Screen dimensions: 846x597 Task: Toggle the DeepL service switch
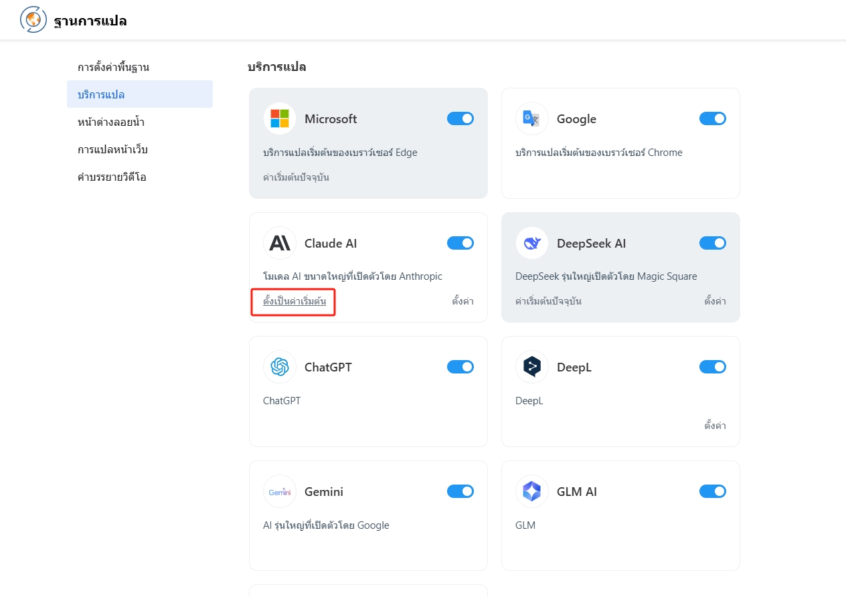(713, 367)
